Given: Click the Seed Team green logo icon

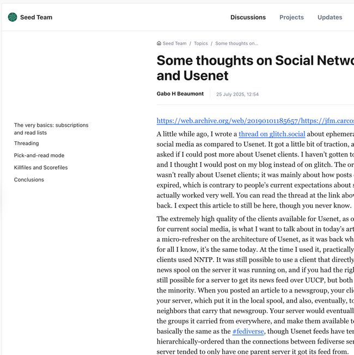Looking at the screenshot, I should point(13,17).
